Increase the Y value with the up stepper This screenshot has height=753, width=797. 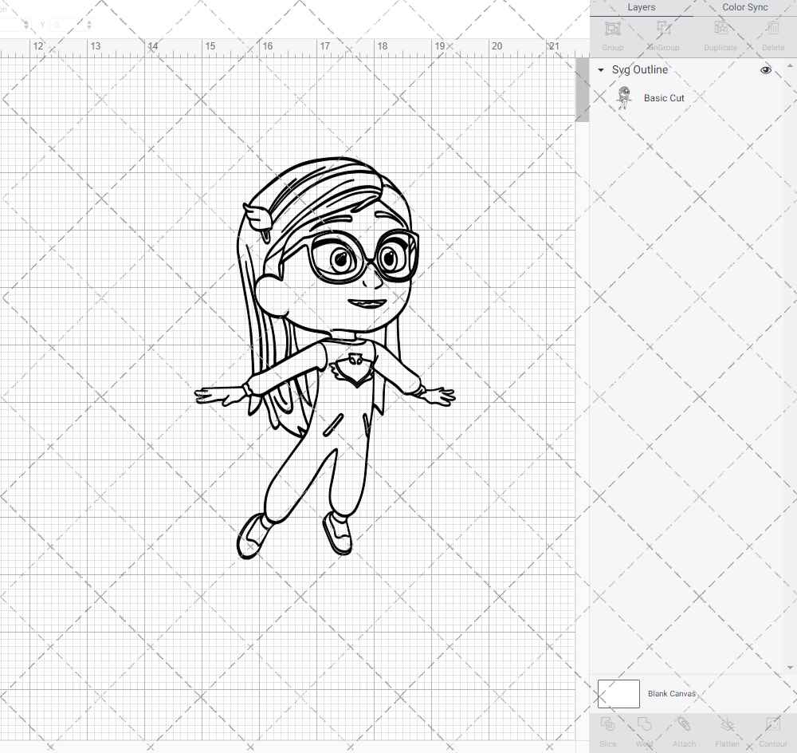click(88, 22)
